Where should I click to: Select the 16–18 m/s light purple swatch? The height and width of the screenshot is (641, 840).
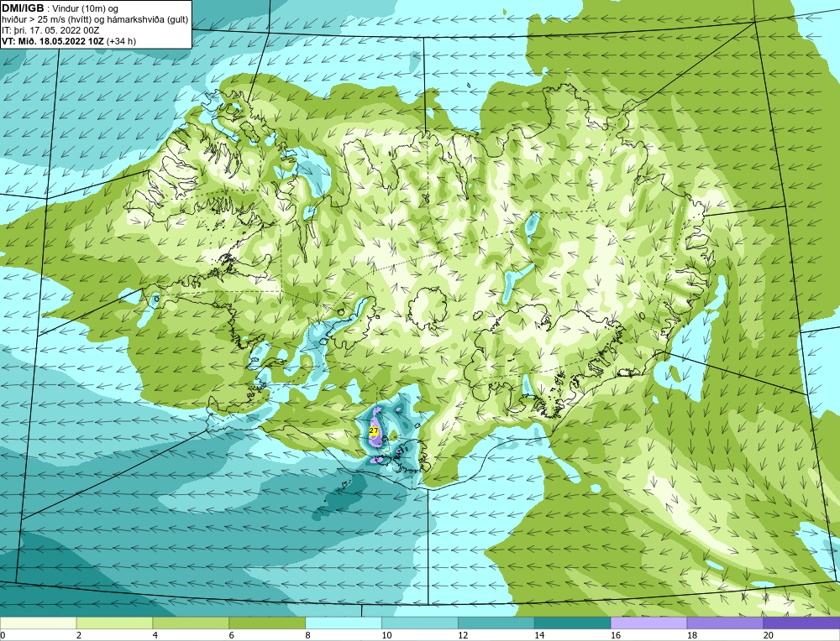point(648,623)
